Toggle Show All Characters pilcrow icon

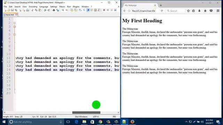[x=84, y=10]
